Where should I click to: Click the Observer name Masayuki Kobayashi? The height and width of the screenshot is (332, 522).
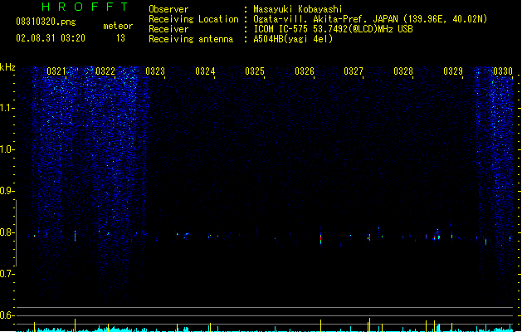[298, 9]
